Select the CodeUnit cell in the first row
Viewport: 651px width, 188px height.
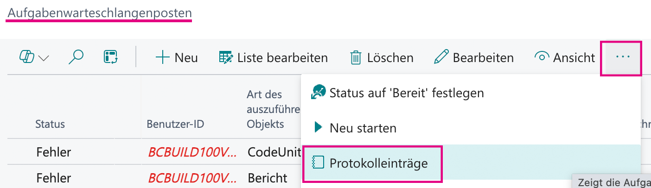[x=274, y=151]
